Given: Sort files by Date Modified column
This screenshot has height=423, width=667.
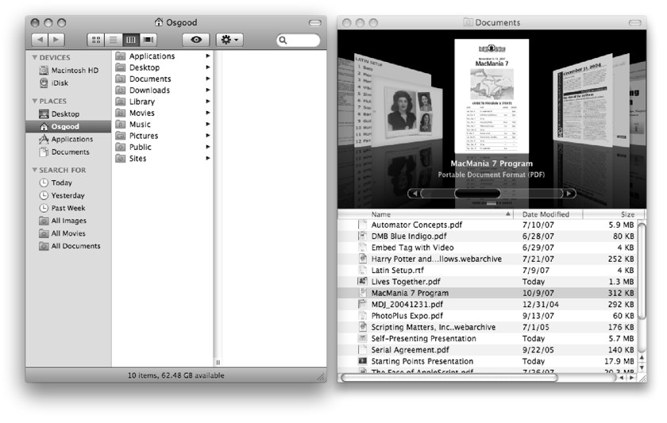Looking at the screenshot, I should tap(546, 214).
